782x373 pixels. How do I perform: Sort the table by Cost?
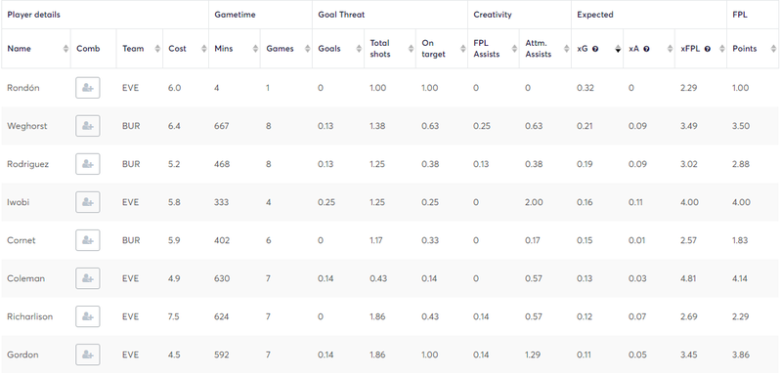click(204, 49)
